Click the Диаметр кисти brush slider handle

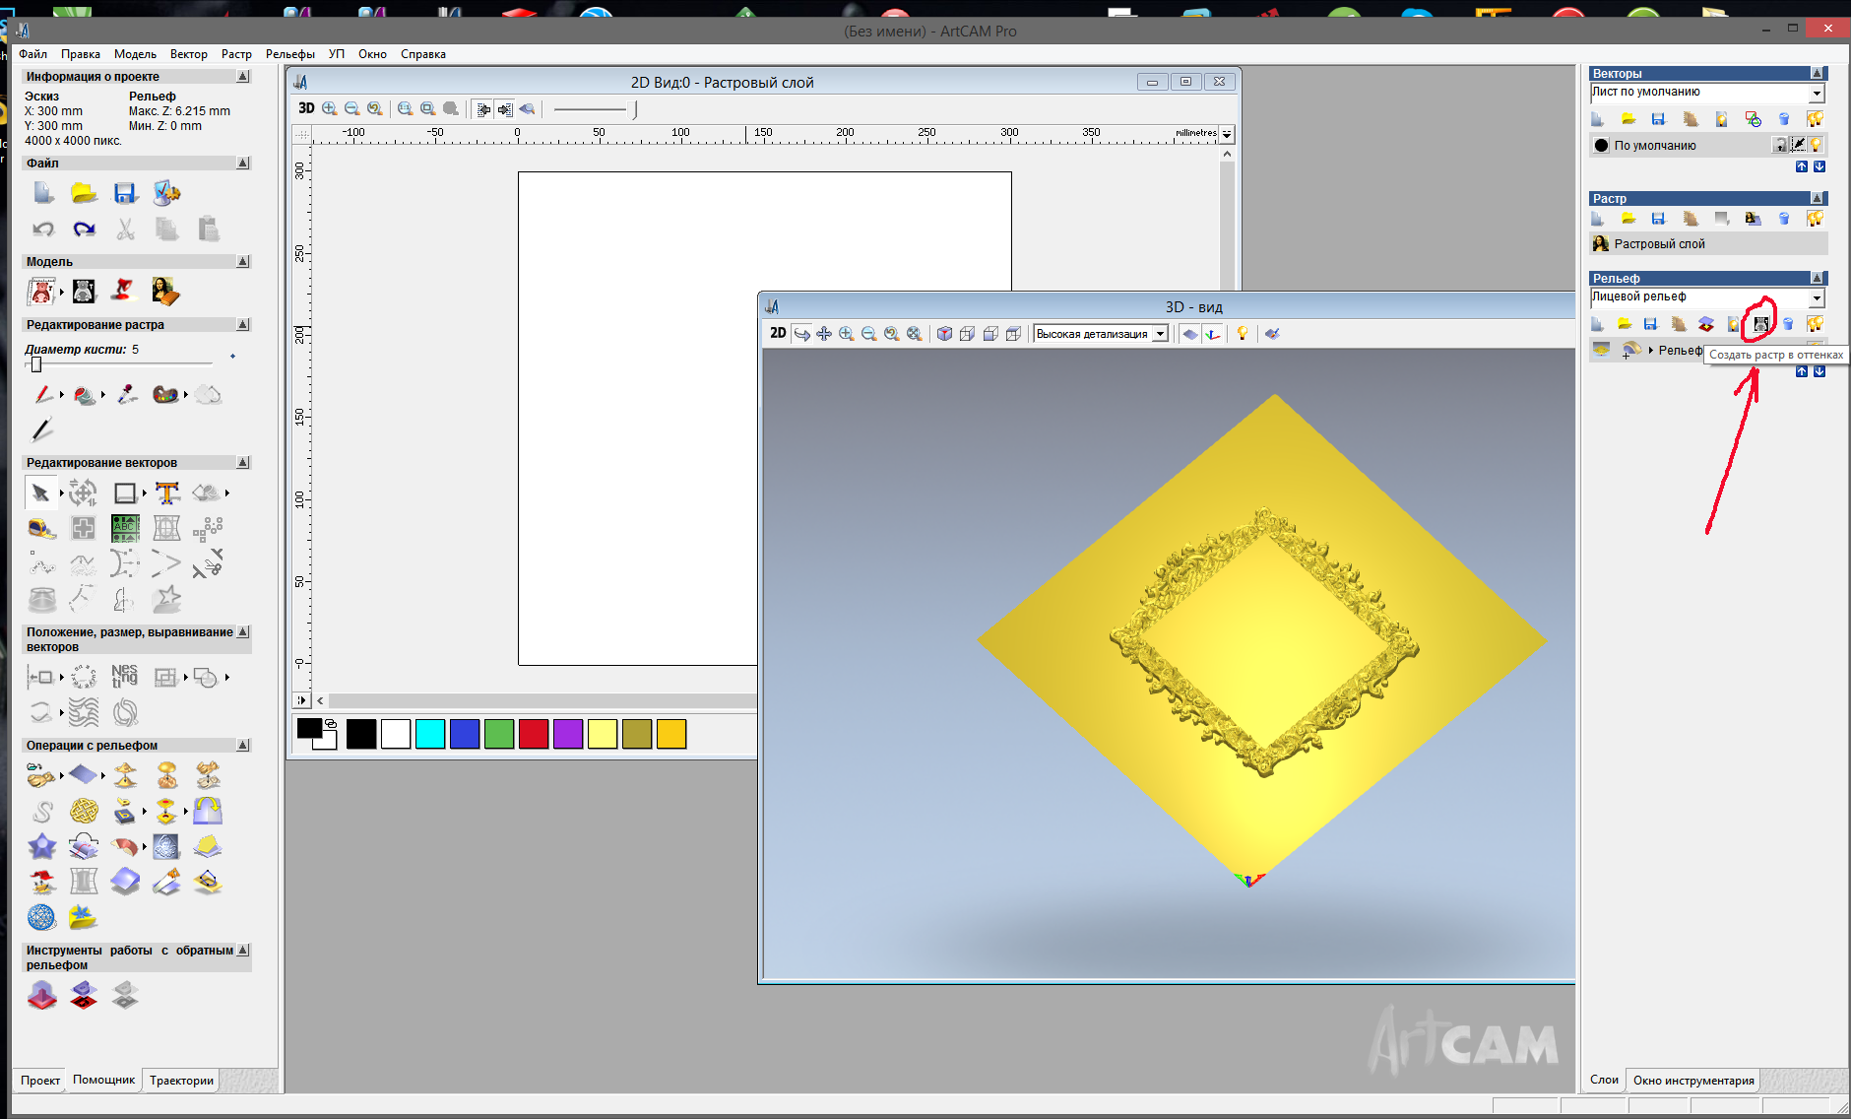pos(36,364)
